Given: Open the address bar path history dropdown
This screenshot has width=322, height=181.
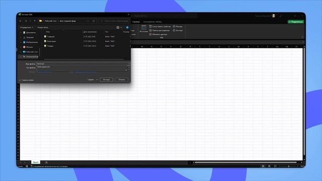Looking at the screenshot, I should click(x=88, y=21).
